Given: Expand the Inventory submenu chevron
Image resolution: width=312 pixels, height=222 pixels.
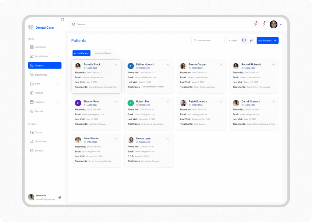Looking at the screenshot, I should [x=58, y=102].
